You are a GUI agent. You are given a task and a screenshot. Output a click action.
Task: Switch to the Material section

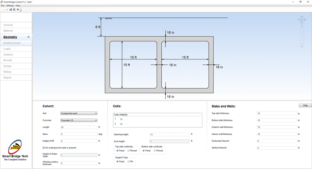coord(8,31)
